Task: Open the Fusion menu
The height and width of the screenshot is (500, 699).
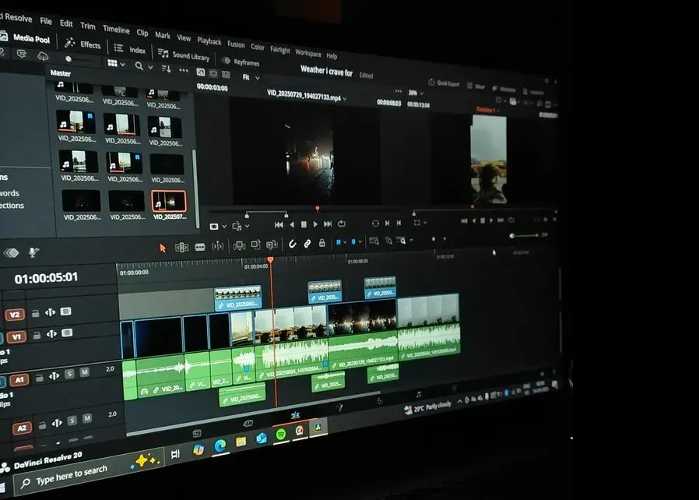Action: pyautogui.click(x=236, y=44)
